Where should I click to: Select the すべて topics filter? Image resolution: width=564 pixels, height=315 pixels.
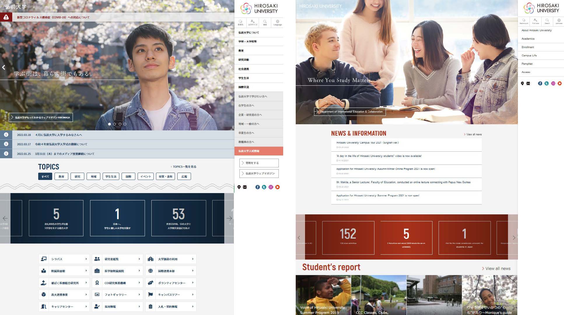(45, 176)
